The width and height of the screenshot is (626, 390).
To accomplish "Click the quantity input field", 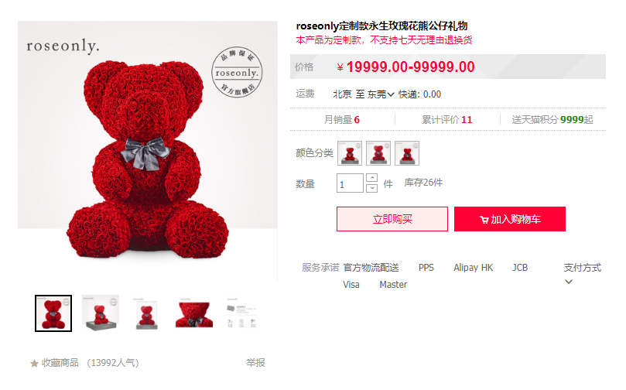I will click(350, 183).
